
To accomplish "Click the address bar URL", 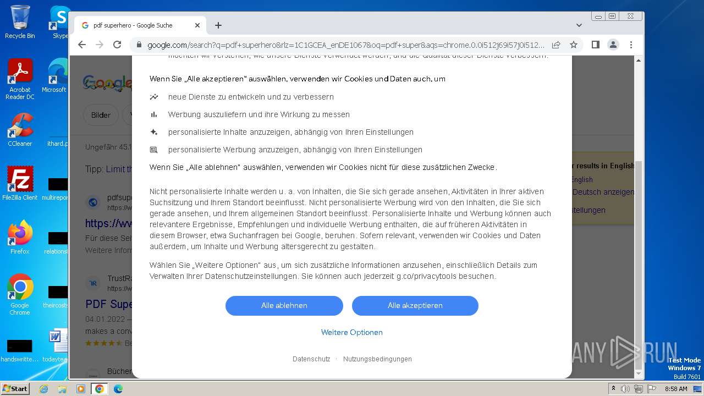I will pos(346,45).
